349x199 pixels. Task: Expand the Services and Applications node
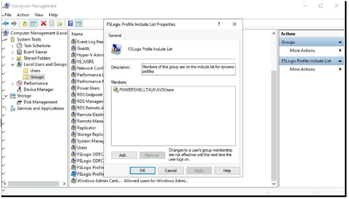point(6,109)
